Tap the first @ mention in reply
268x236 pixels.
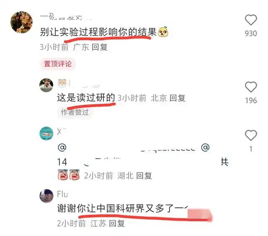[62, 147]
